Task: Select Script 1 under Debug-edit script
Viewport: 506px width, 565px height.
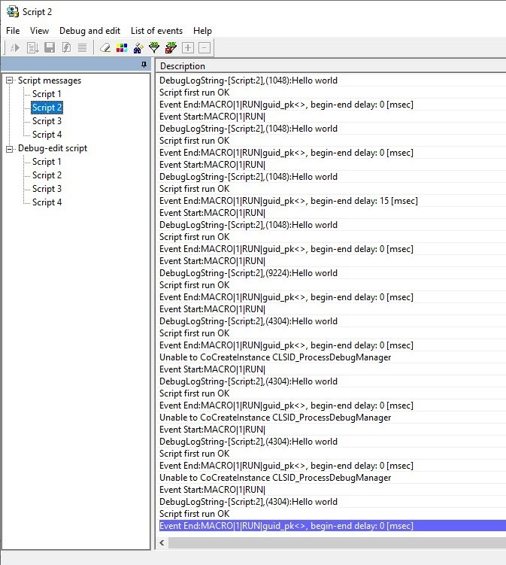Action: 47,162
